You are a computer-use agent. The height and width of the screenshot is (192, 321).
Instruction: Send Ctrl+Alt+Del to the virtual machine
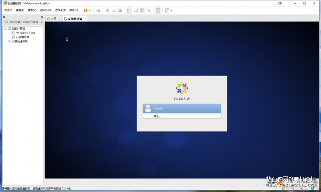[x=98, y=11]
